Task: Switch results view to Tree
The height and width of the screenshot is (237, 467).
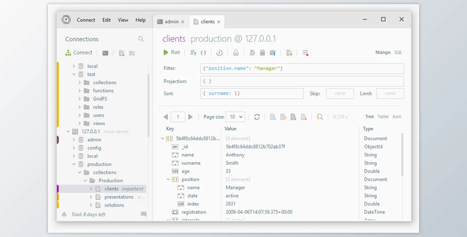Action: pos(369,117)
